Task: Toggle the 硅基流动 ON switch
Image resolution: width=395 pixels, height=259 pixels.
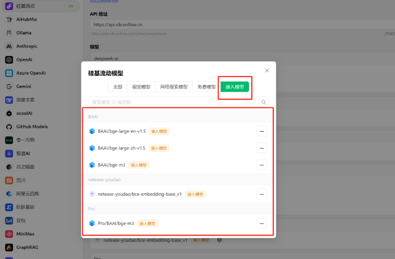Action: (71, 6)
